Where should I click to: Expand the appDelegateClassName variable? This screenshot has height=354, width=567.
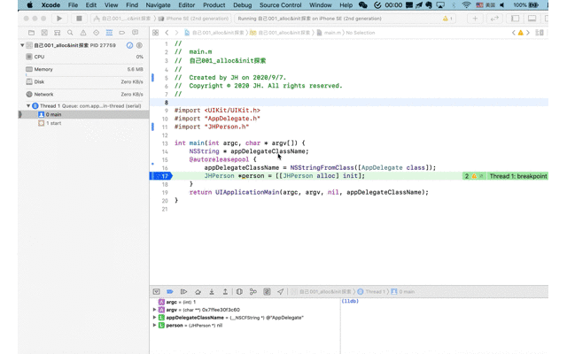tap(154, 318)
